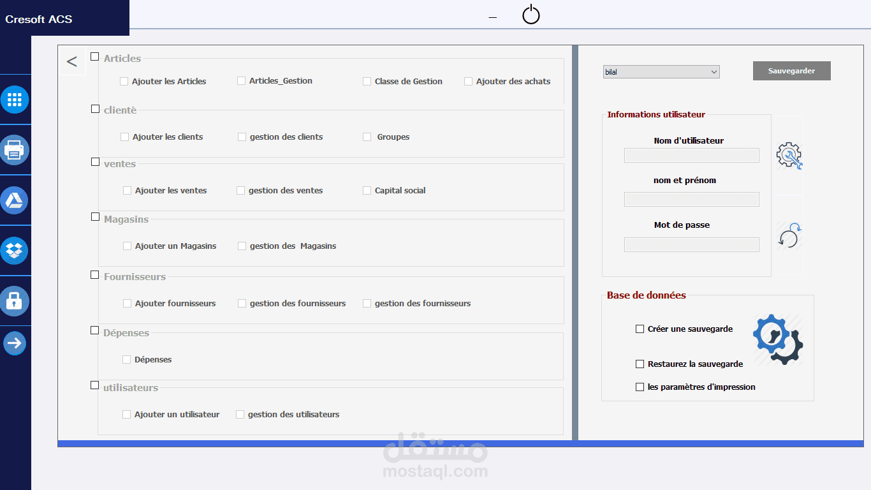Click Informations utilisateur heading
This screenshot has height=490, width=871.
[656, 115]
